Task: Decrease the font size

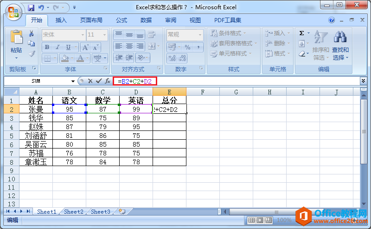Action: (96, 47)
